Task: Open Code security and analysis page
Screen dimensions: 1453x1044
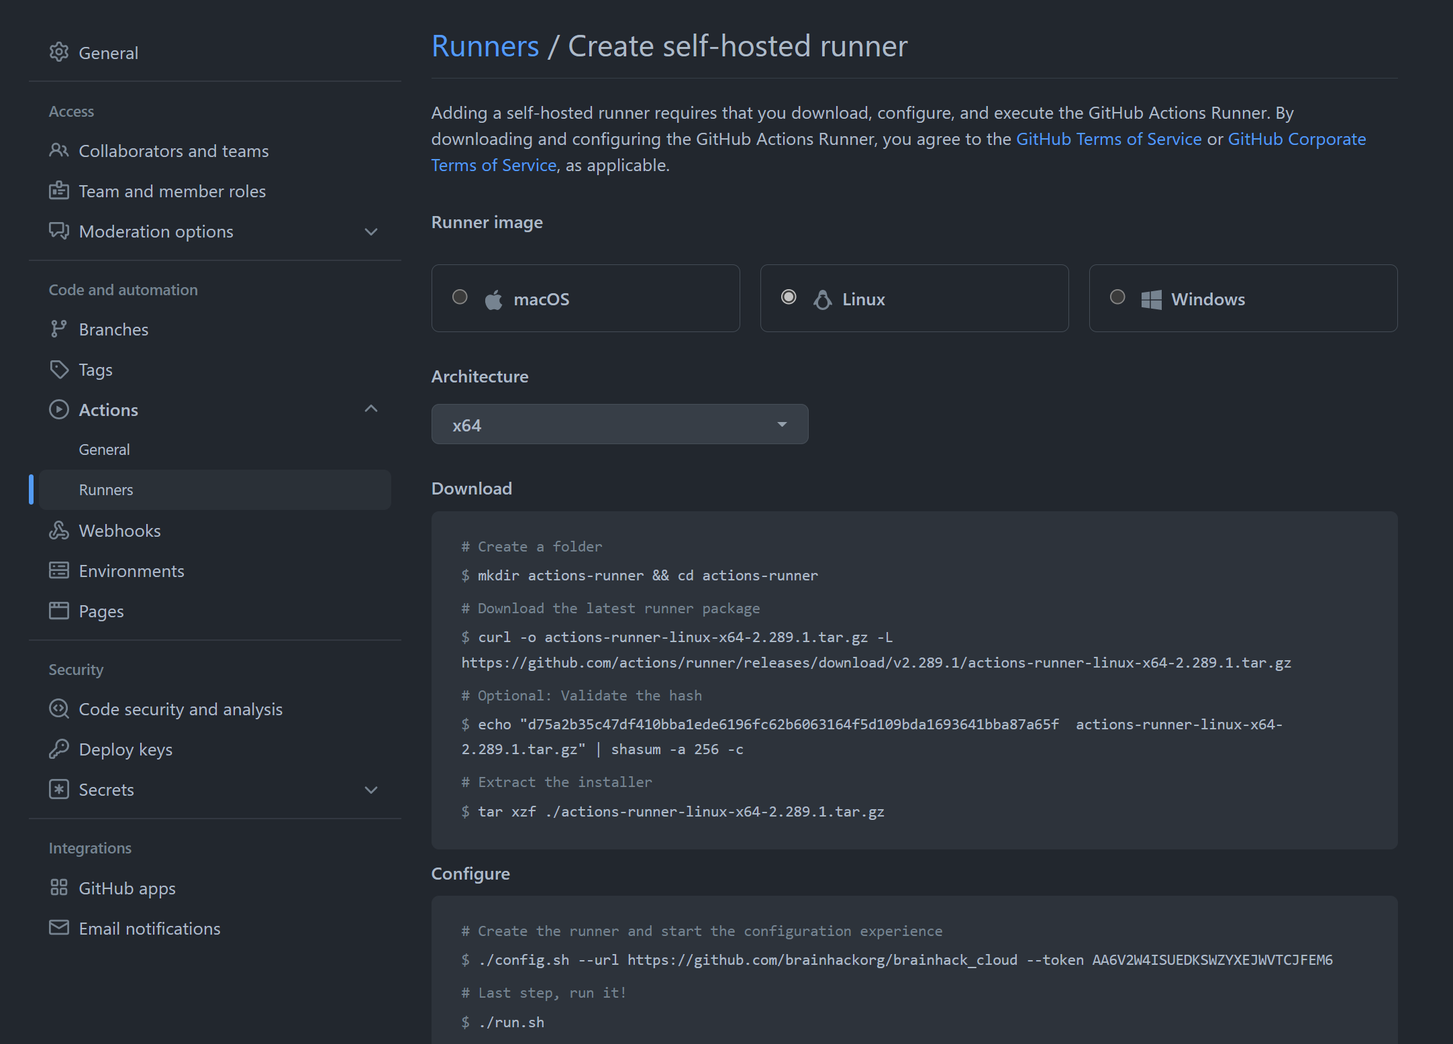Action: coord(181,709)
